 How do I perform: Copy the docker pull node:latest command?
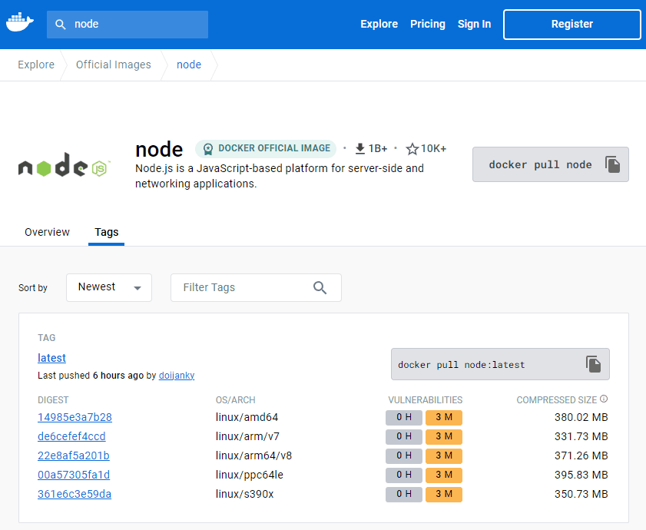[x=593, y=364]
